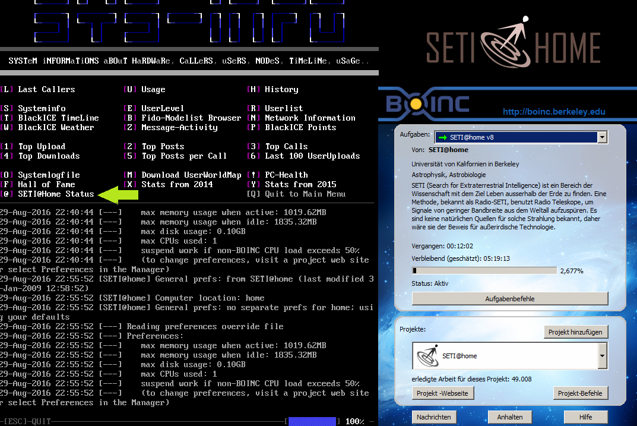Image resolution: width=637 pixels, height=426 pixels.
Task: Click the blue 100% scroll indicator bar
Action: pos(312,421)
